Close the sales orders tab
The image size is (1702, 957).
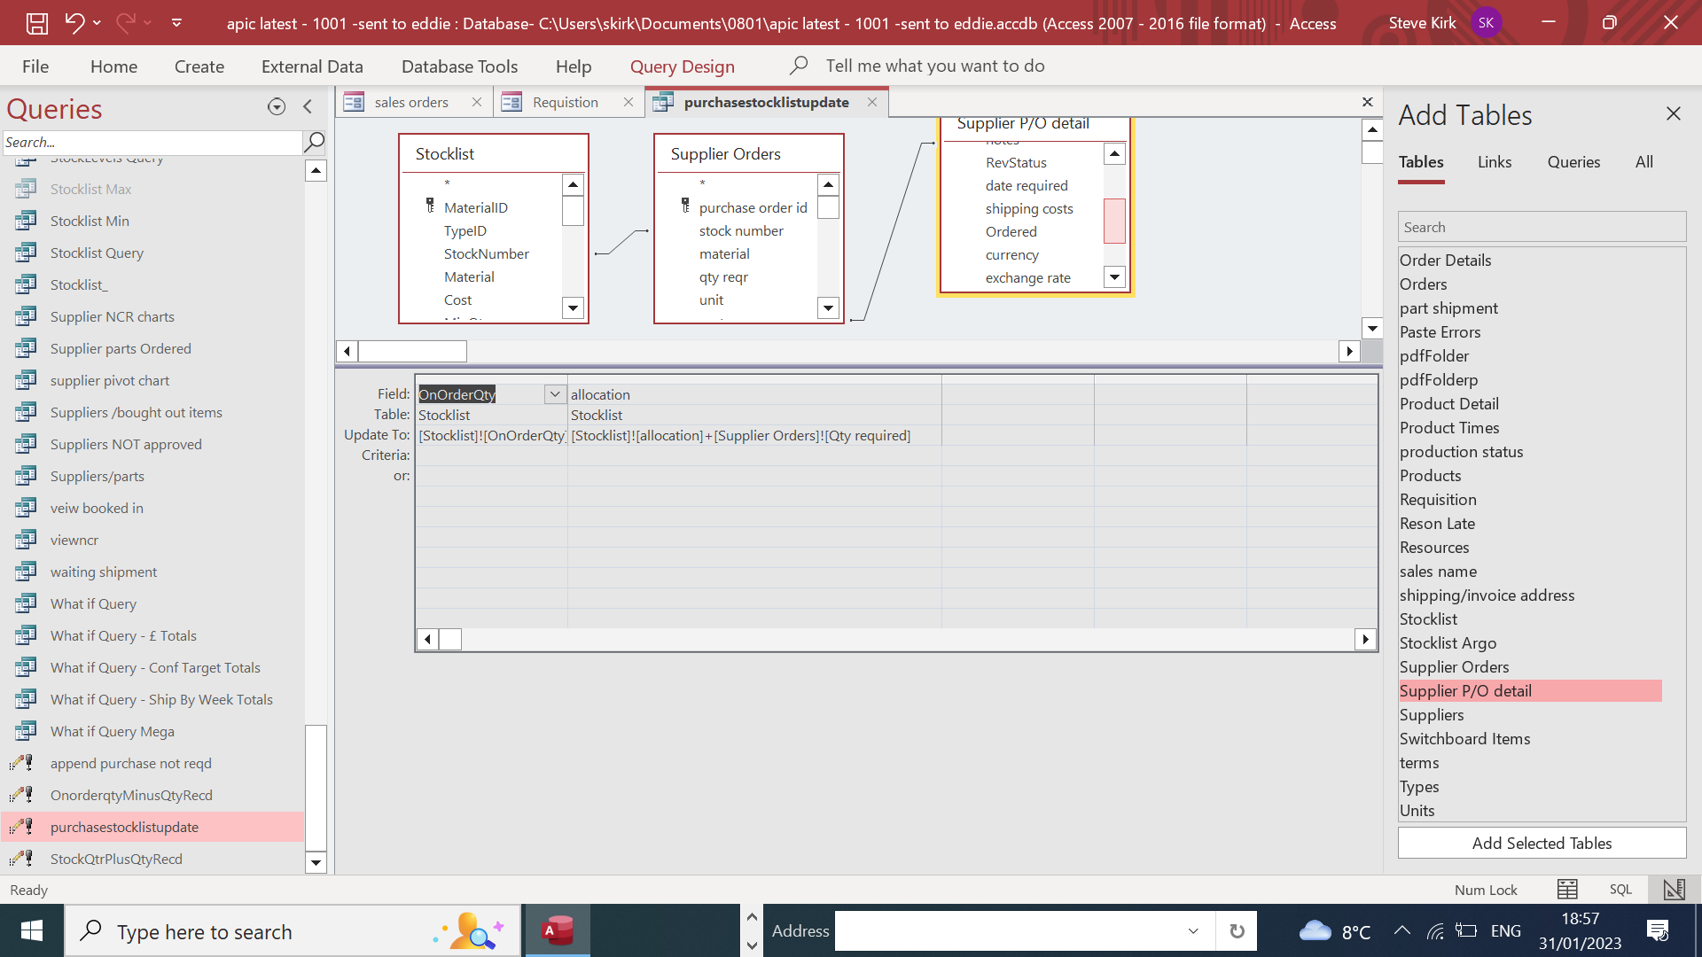tap(477, 102)
